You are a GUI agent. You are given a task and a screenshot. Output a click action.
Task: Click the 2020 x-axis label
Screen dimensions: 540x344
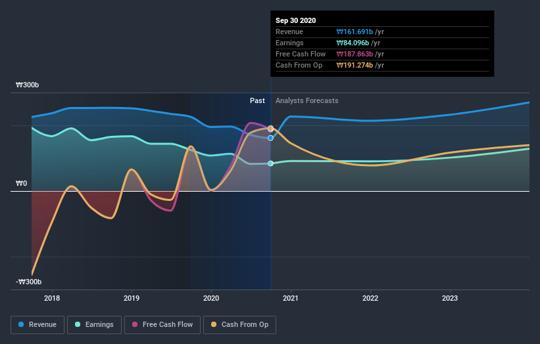point(211,298)
